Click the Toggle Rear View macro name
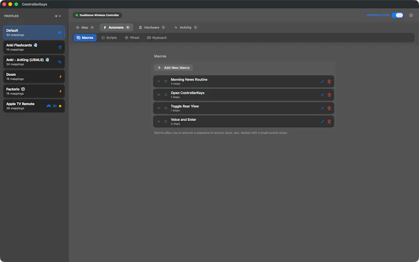 tap(185, 106)
